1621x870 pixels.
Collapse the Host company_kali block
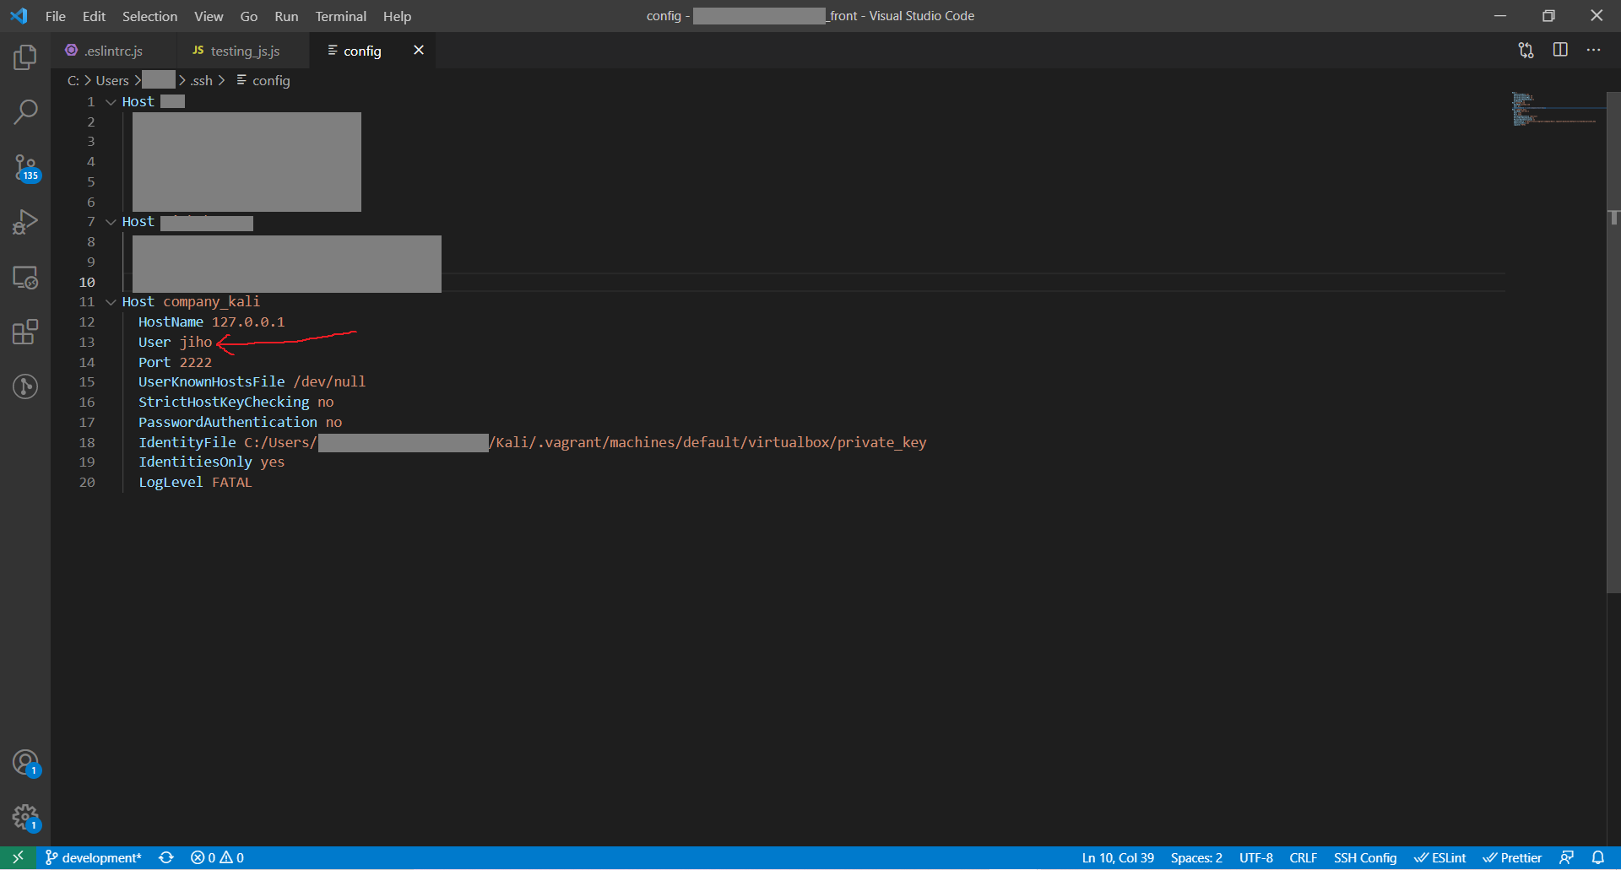coord(111,301)
